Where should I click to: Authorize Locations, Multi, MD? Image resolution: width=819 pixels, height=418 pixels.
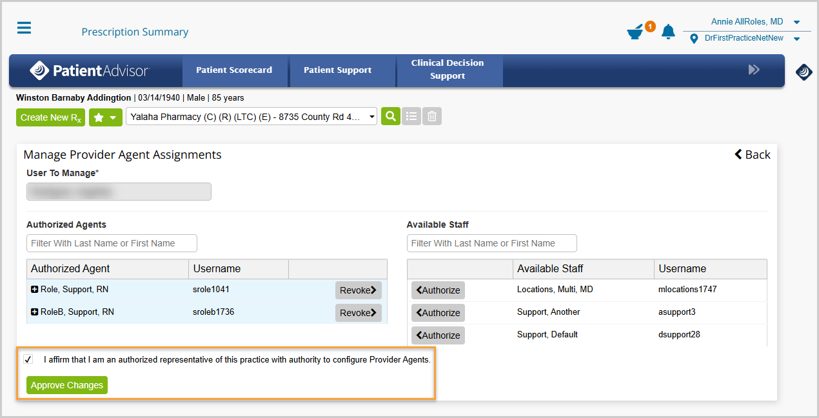point(438,290)
